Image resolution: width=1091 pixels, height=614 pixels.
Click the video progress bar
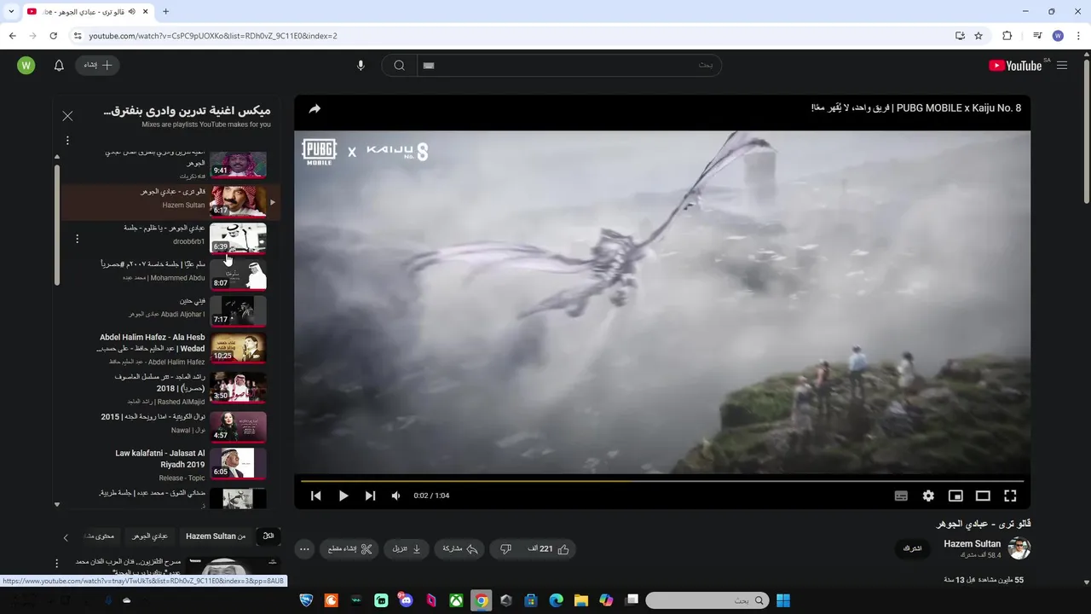(x=662, y=481)
